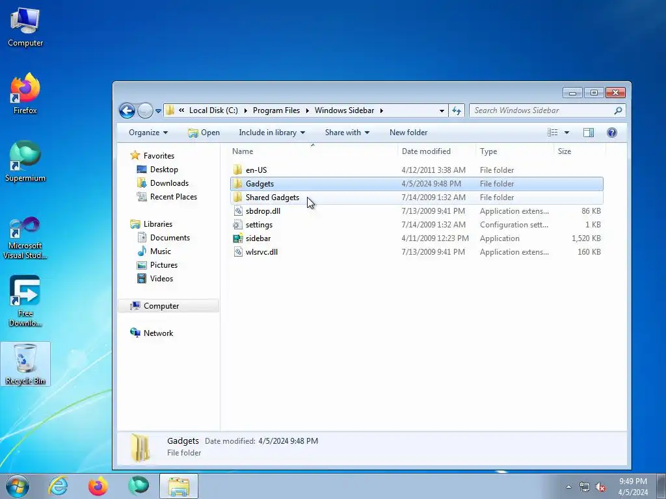Open the Organize menu
This screenshot has width=666, height=499.
click(x=148, y=133)
